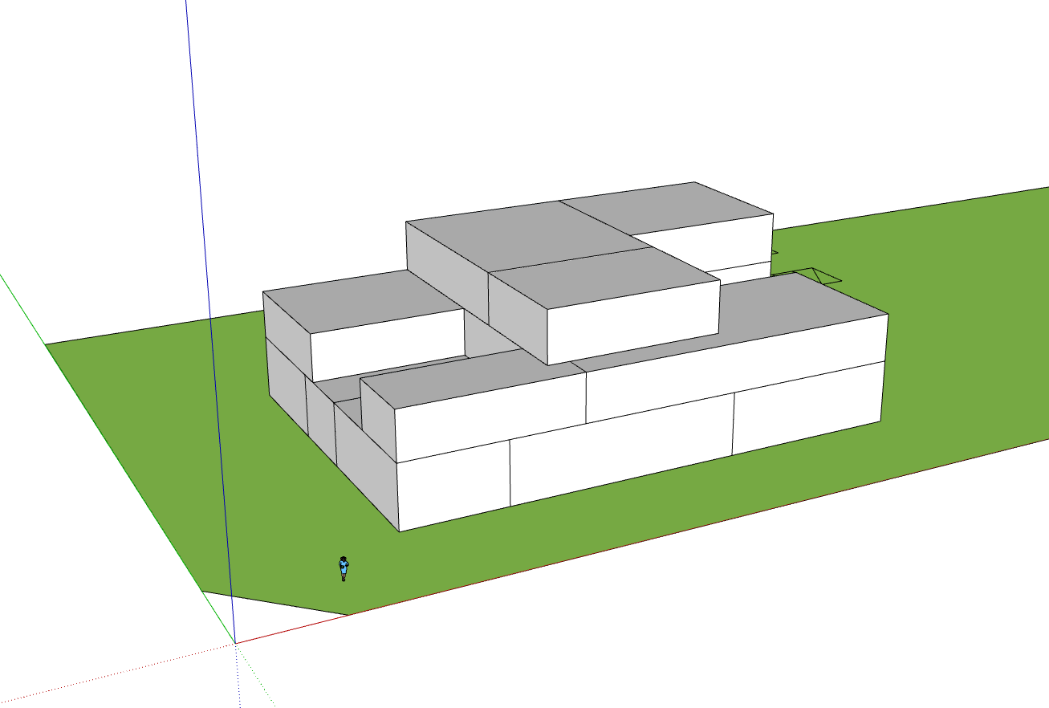The width and height of the screenshot is (1049, 708).
Task: Click the blue vertical axis line
Action: [210, 321]
